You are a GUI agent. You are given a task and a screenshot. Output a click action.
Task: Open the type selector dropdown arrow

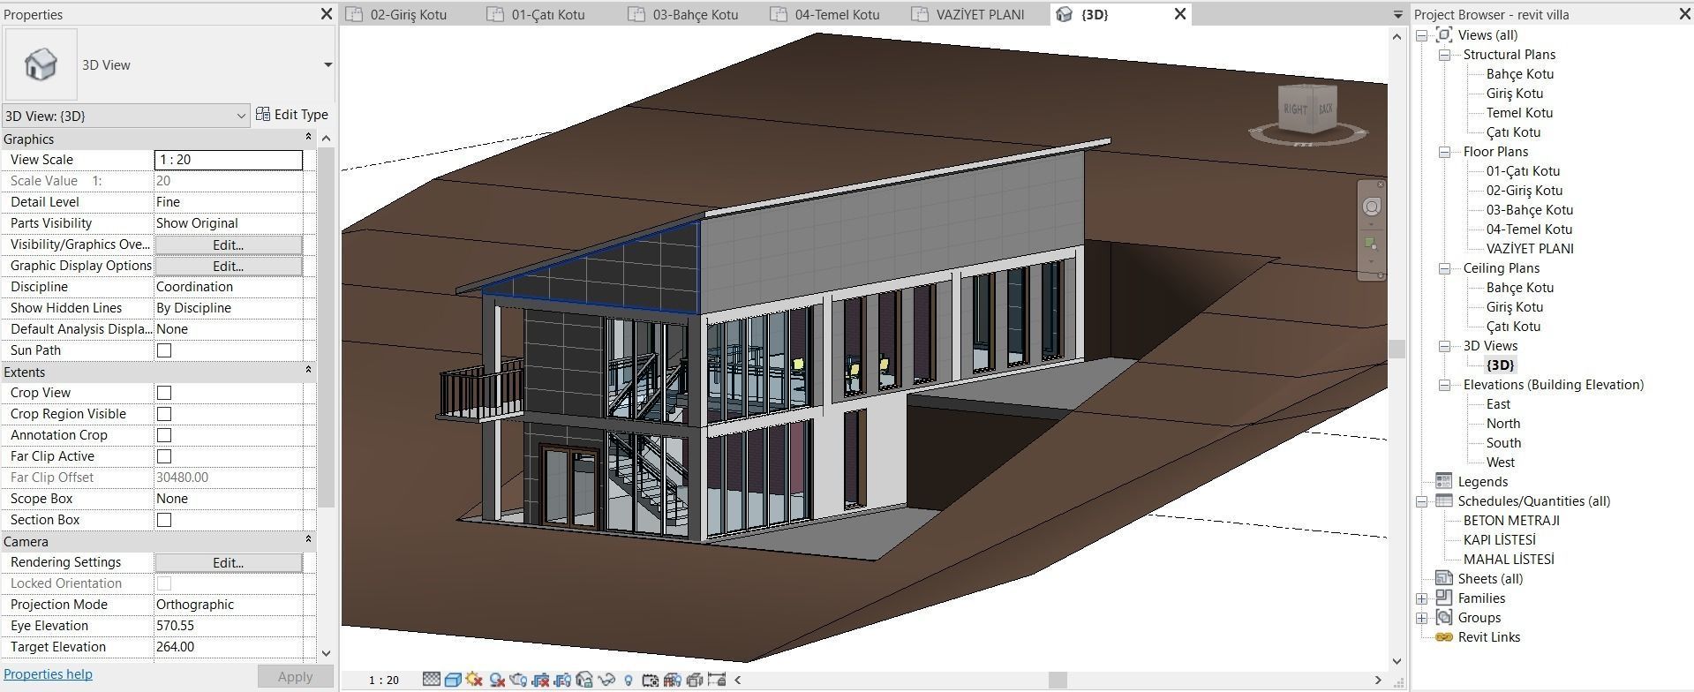(328, 64)
